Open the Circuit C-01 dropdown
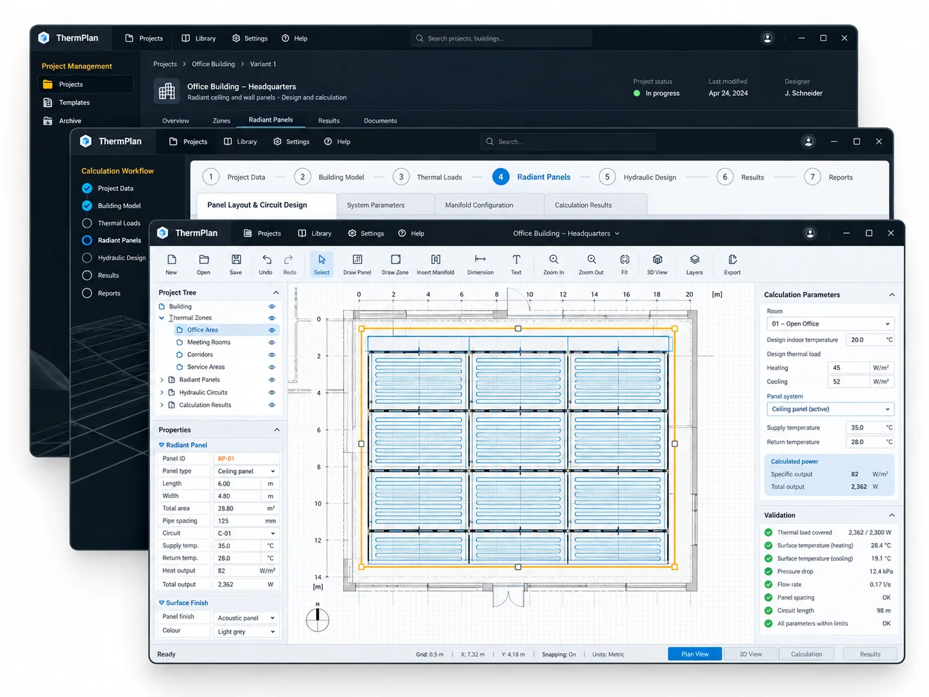 pyautogui.click(x=246, y=533)
